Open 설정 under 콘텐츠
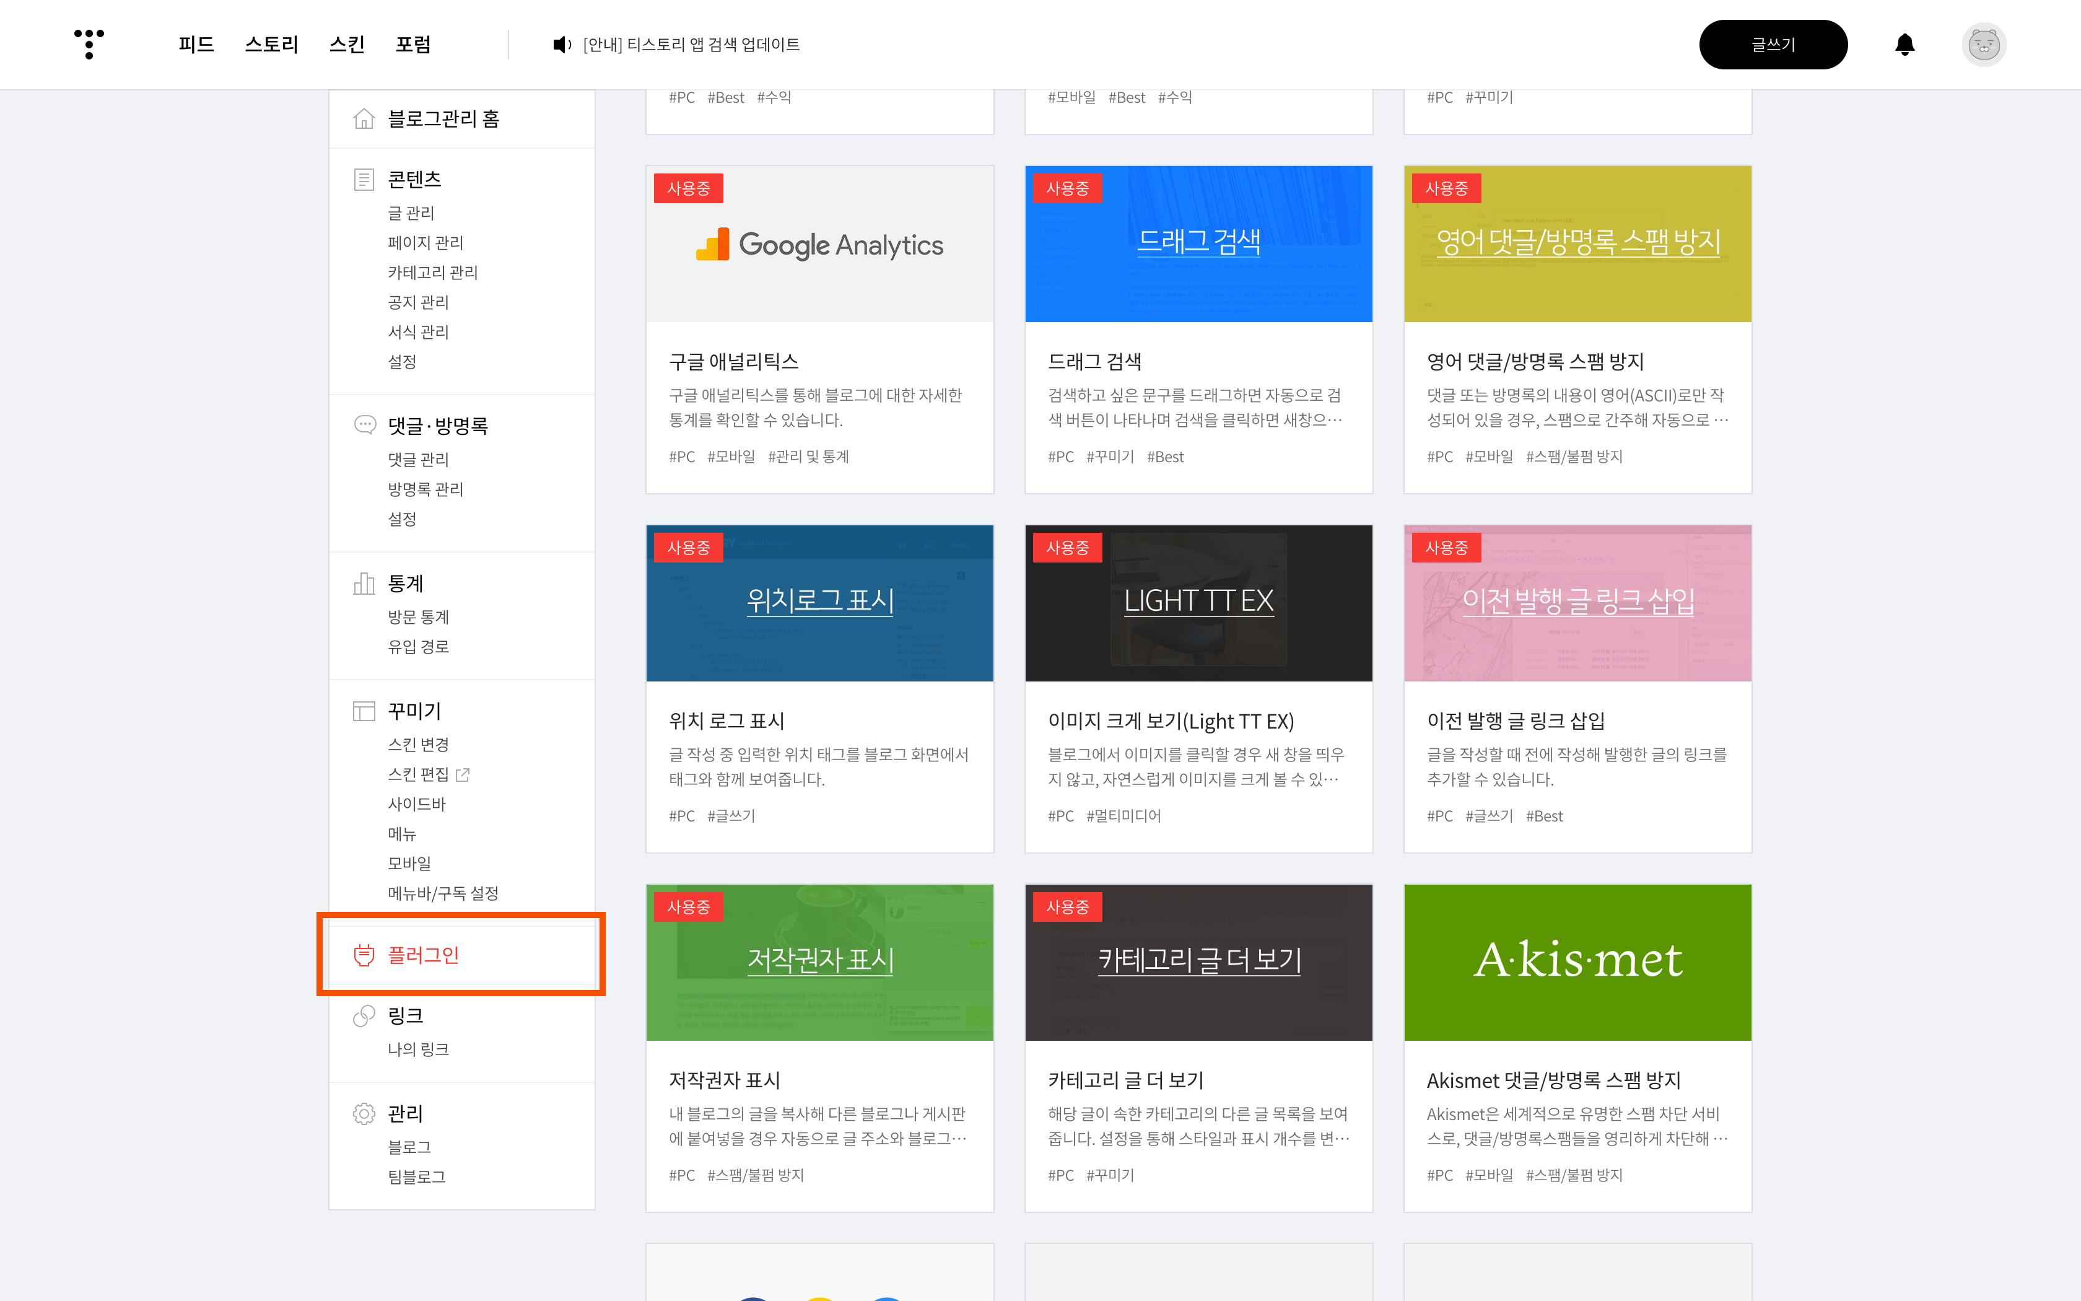2081x1301 pixels. (403, 361)
